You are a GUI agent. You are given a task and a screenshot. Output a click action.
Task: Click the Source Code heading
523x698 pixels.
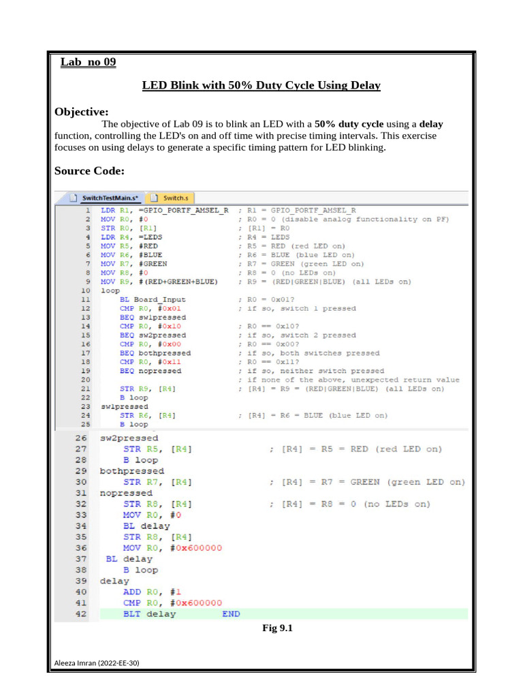point(89,170)
